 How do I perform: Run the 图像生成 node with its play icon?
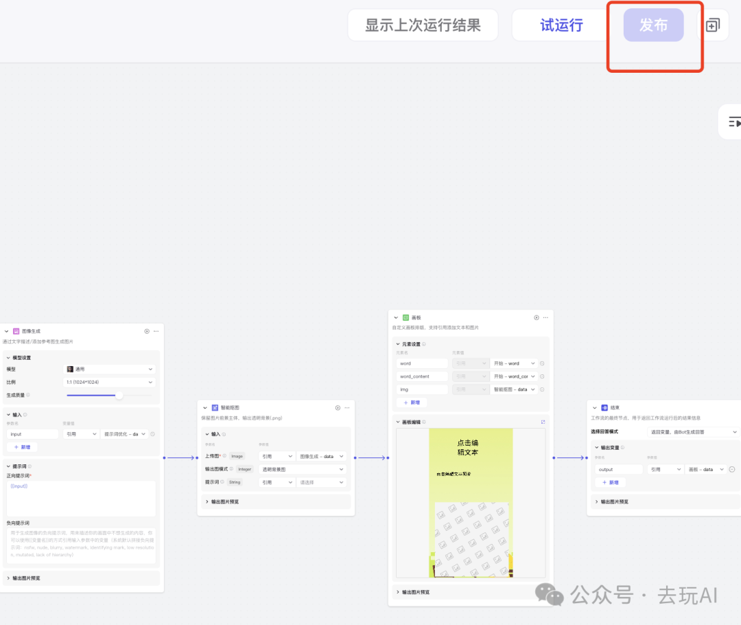(x=147, y=331)
